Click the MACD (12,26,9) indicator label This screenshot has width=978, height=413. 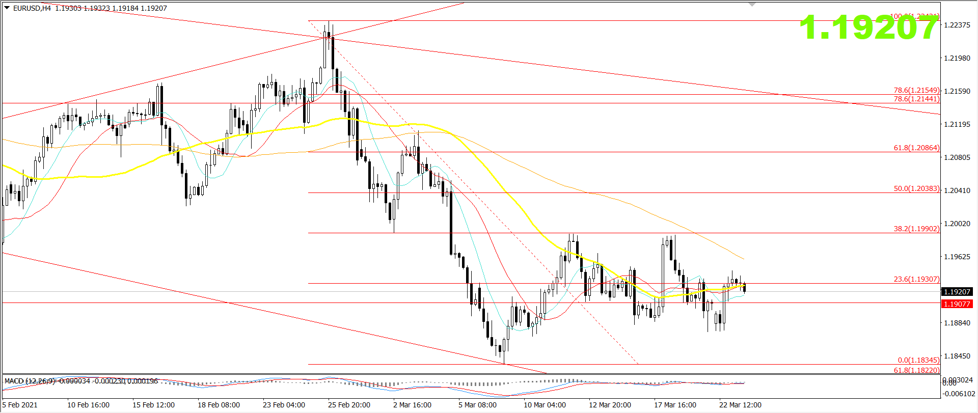point(29,381)
